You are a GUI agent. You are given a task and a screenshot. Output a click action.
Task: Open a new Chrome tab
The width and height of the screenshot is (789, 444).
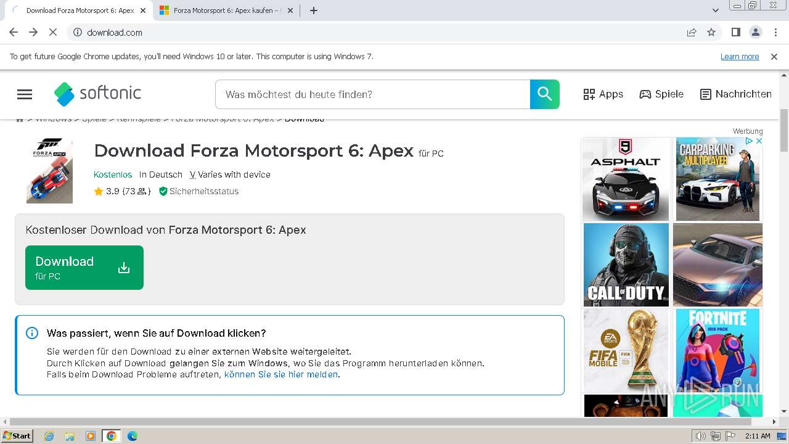313,10
